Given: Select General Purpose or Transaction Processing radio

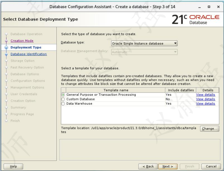Looking at the screenshot, I should tap(63, 95).
